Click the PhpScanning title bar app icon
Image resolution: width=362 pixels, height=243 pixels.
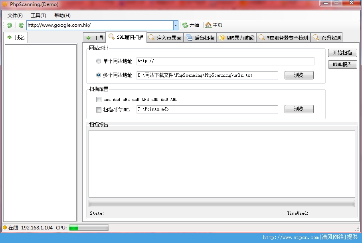tap(5, 4)
